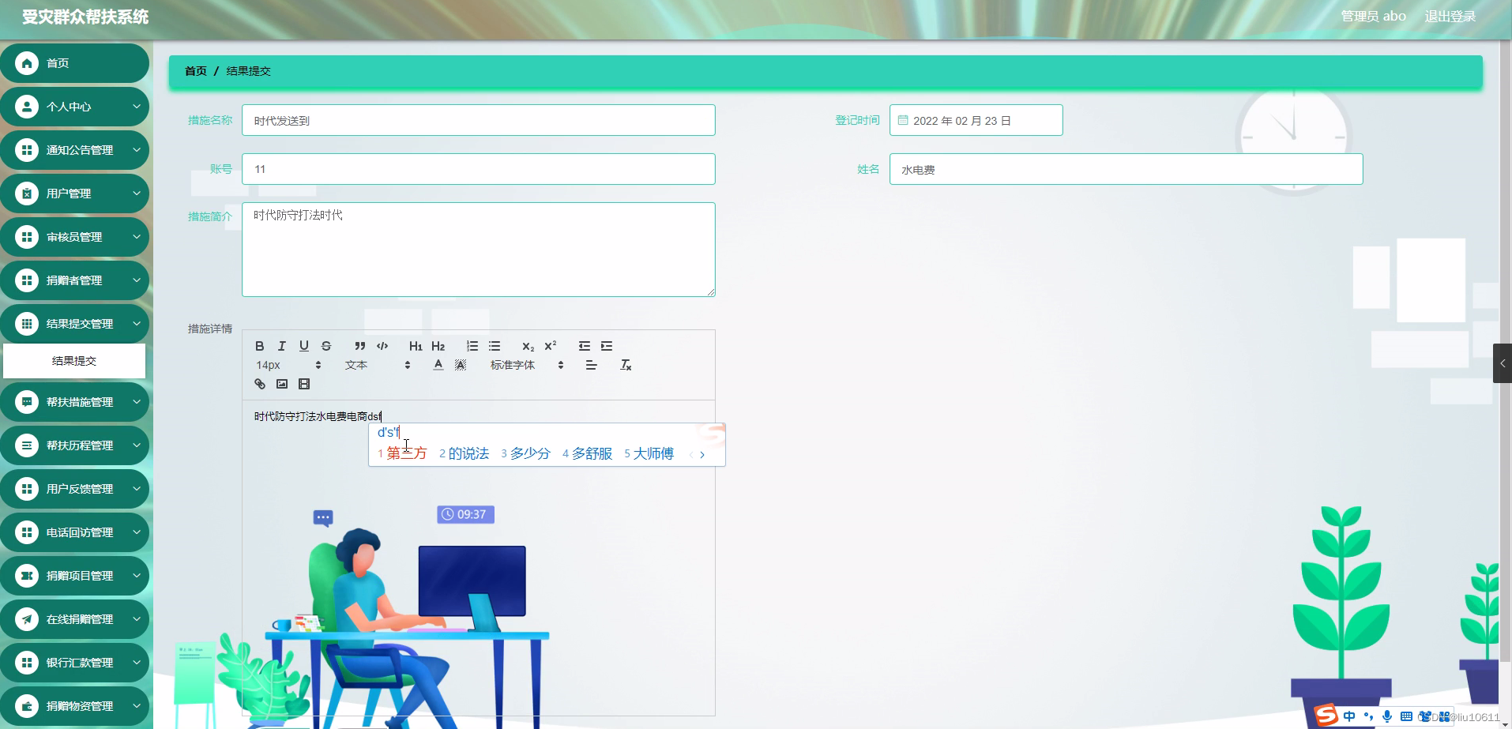Choose IME candidate 第三方
The width and height of the screenshot is (1512, 729).
click(x=402, y=453)
